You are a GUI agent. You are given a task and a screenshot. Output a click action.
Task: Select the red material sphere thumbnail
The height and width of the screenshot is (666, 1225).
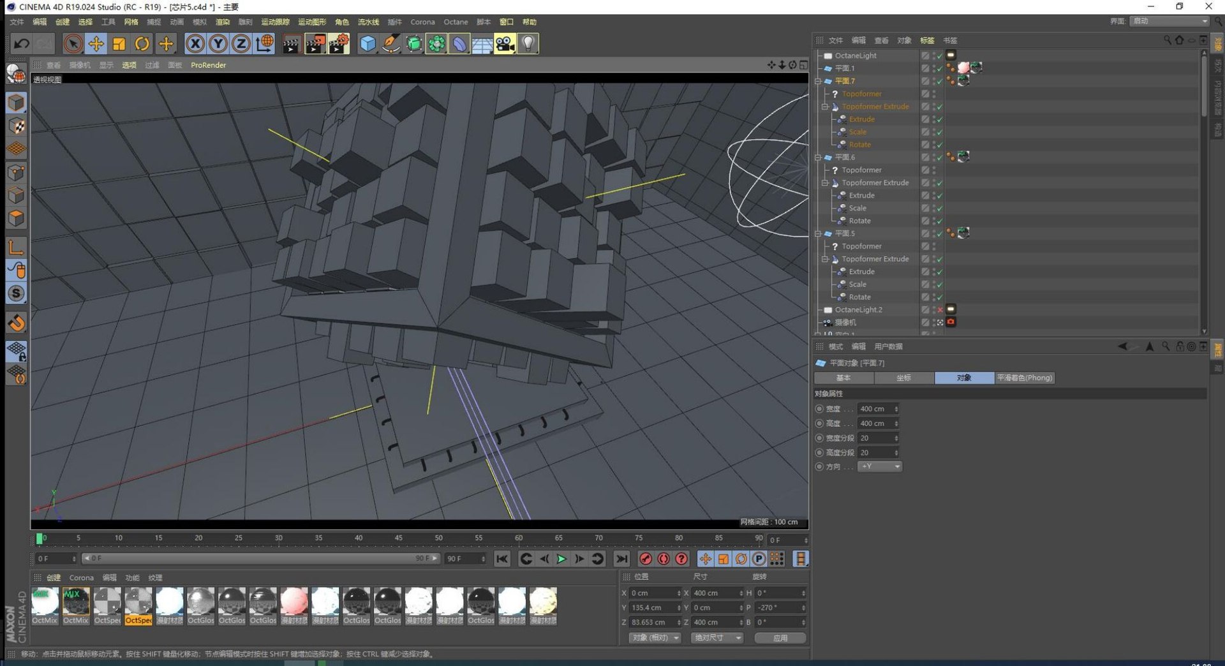click(294, 602)
